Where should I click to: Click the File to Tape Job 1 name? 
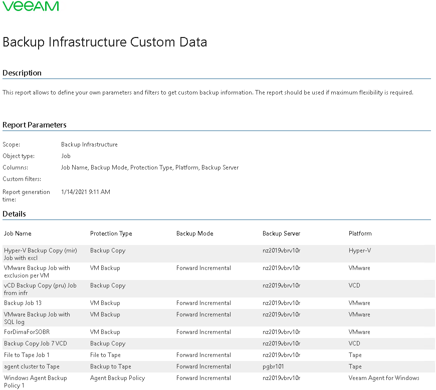(x=27, y=355)
